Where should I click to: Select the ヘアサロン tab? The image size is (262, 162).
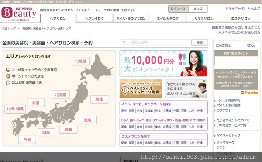click(58, 18)
